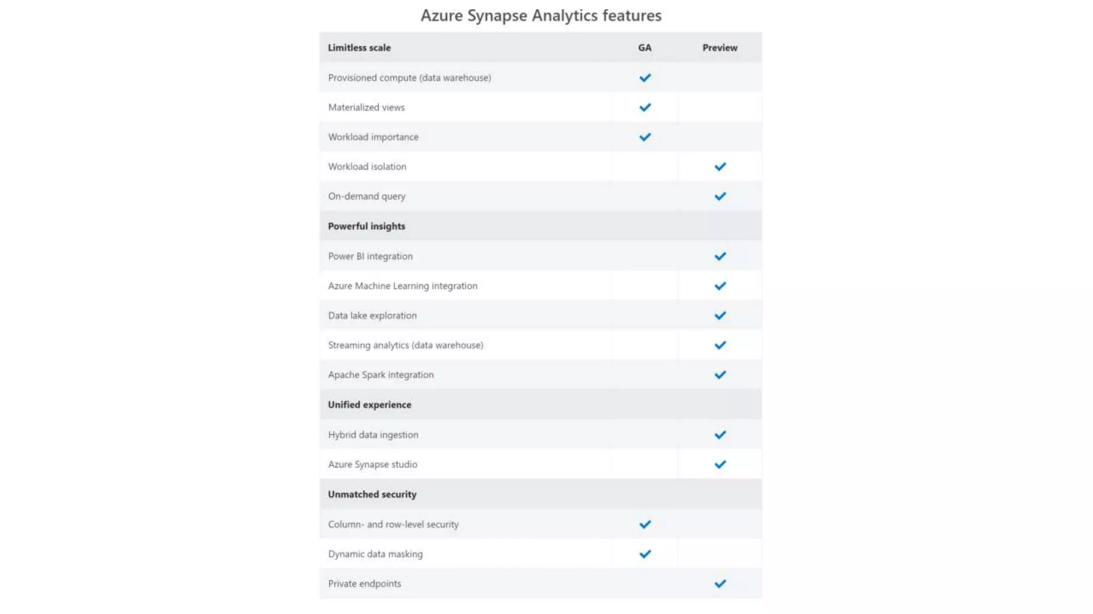Click the Private endpoints Preview checkmark
The height and width of the screenshot is (614, 1093).
720,584
